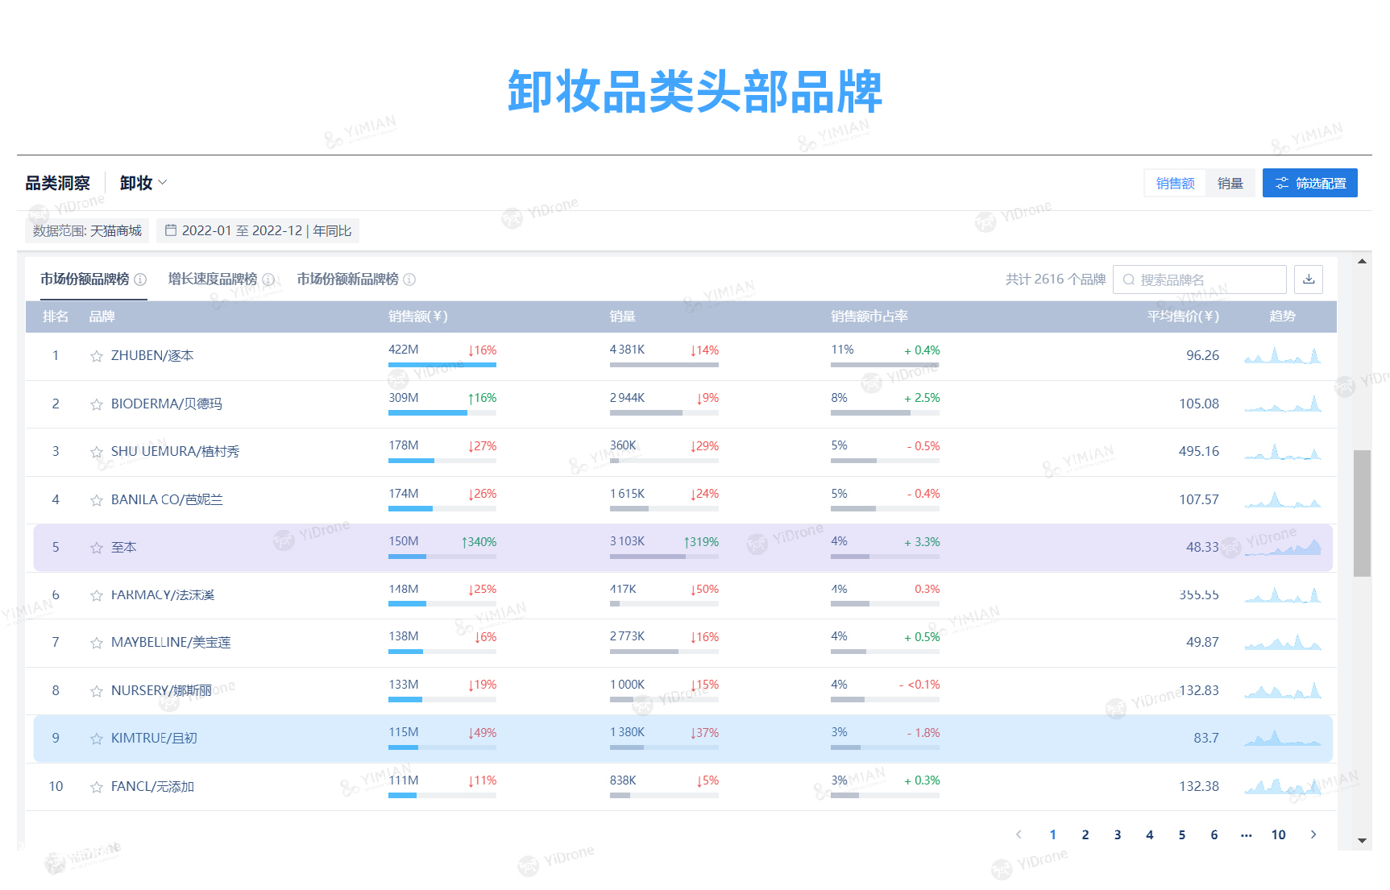
Task: Select current page 1
Action: coord(1053,834)
